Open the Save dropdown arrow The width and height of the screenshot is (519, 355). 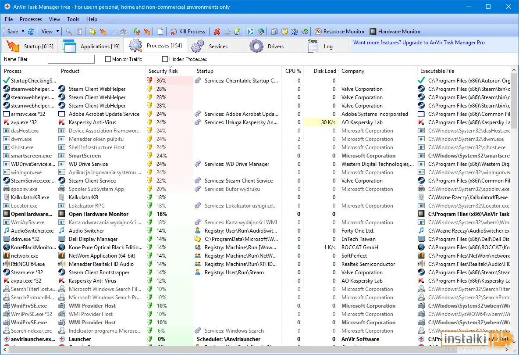[23, 32]
